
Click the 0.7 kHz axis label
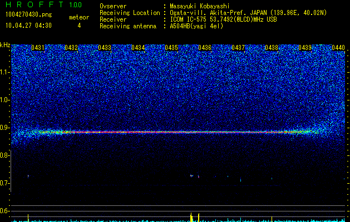4,183
